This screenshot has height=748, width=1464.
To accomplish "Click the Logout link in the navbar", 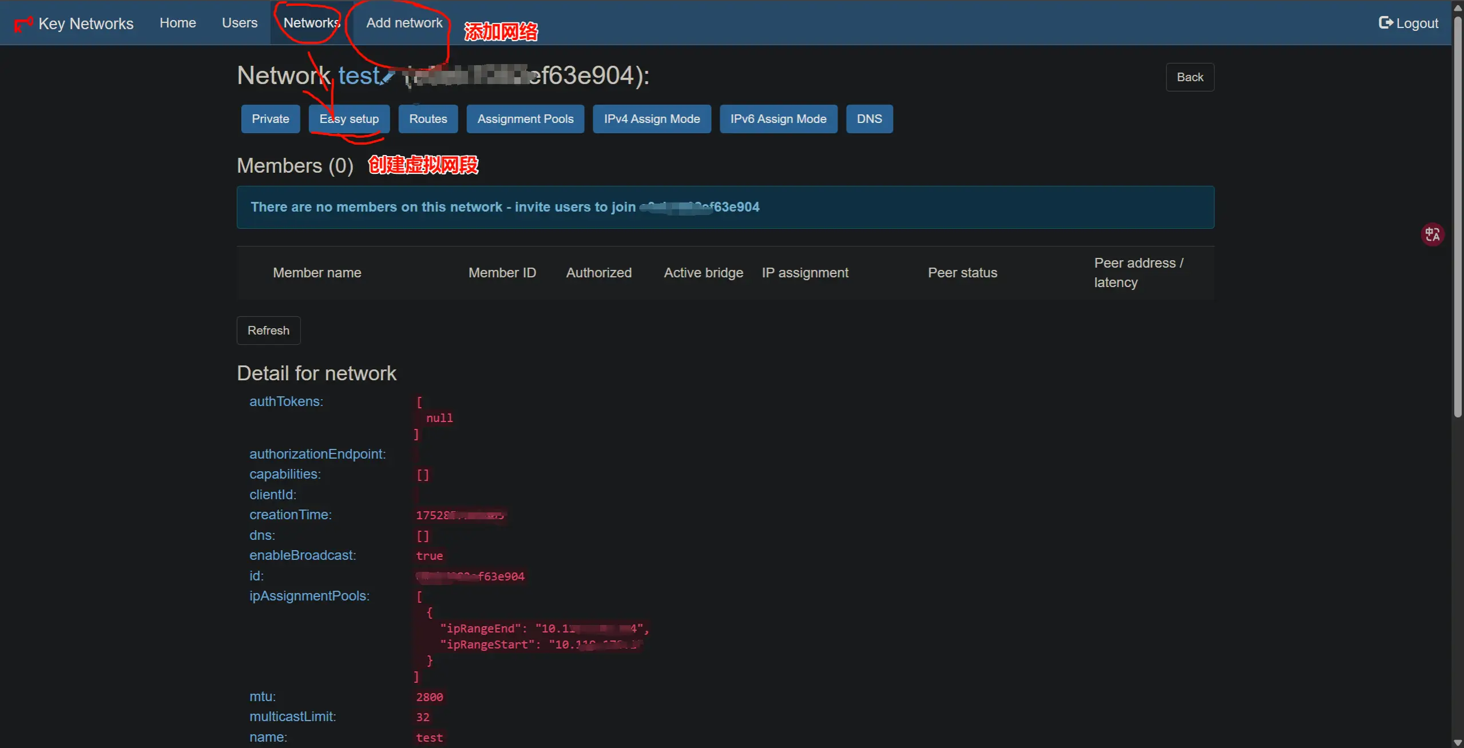I will (1409, 23).
